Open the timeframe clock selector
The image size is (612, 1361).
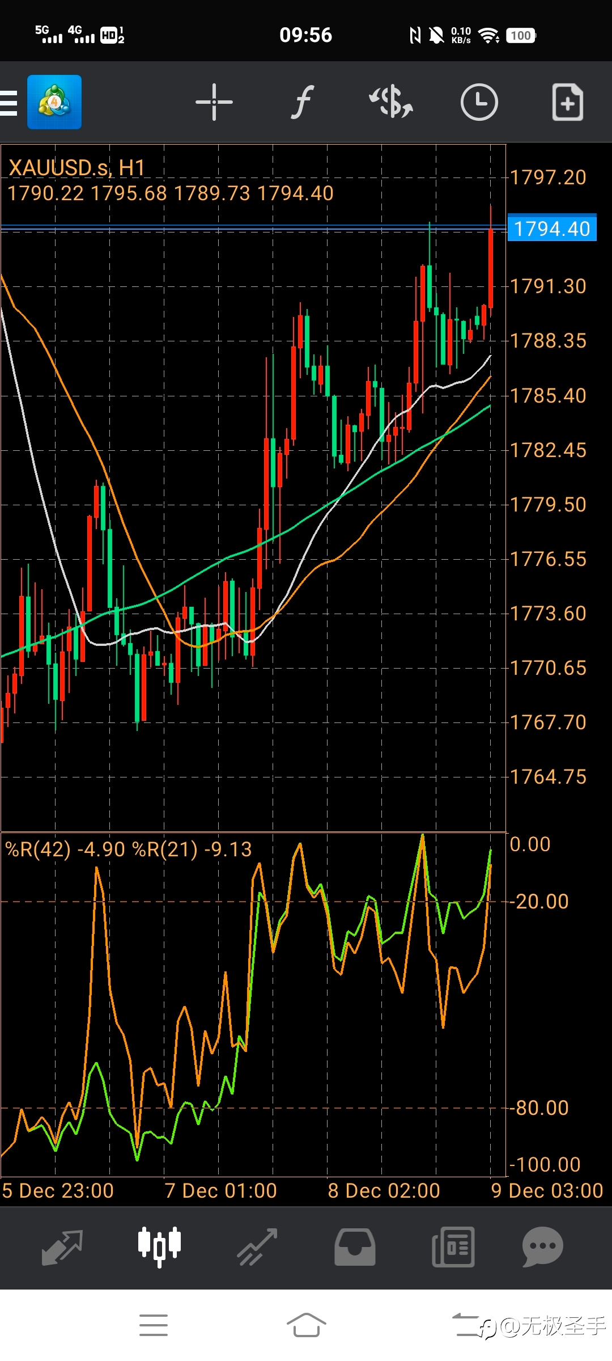479,102
